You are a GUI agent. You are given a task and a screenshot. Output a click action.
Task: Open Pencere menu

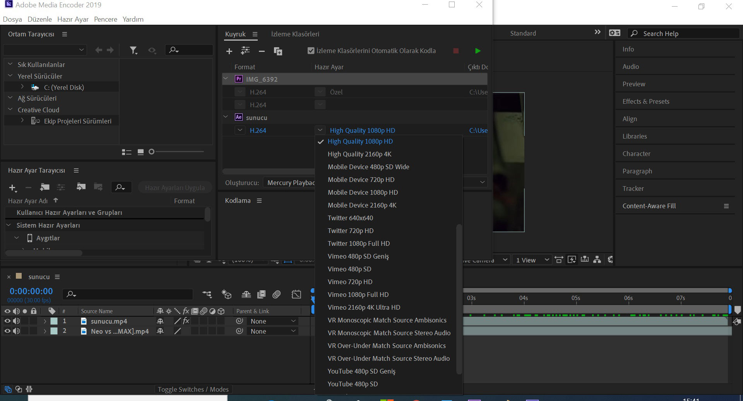(106, 19)
